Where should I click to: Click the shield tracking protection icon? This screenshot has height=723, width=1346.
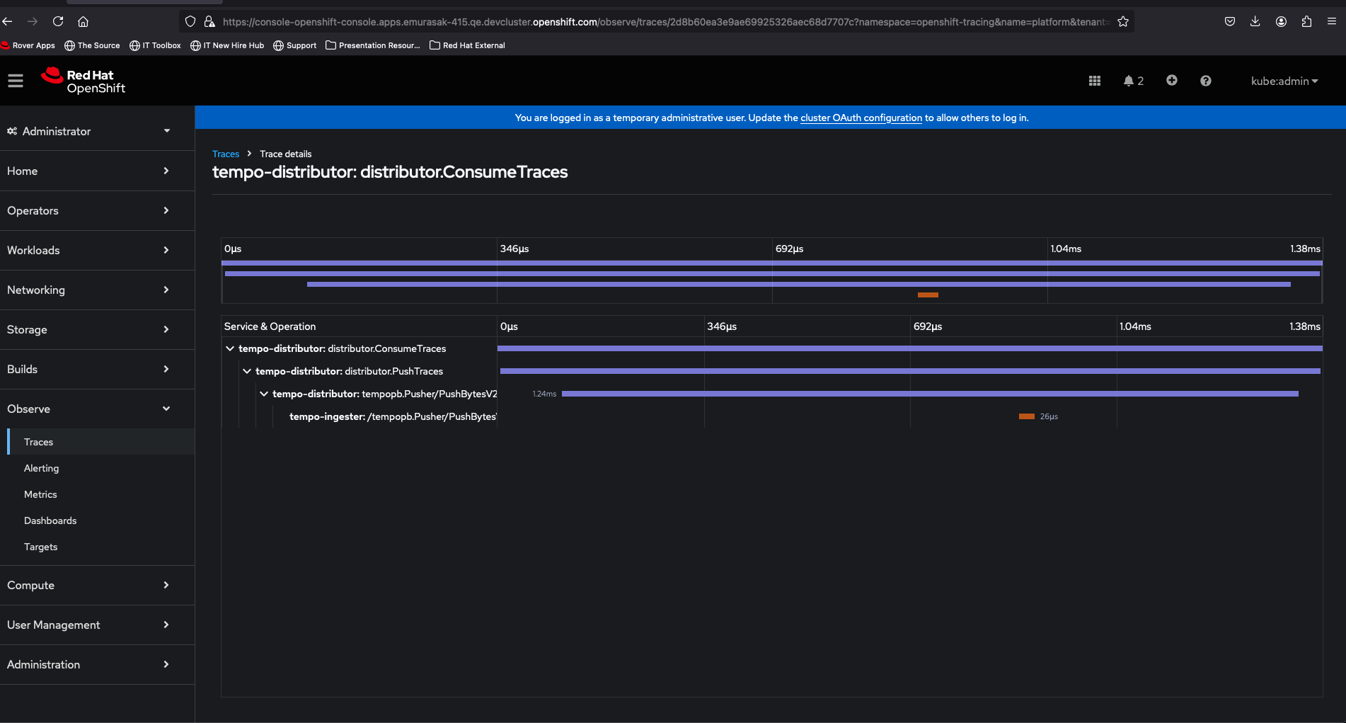point(190,22)
